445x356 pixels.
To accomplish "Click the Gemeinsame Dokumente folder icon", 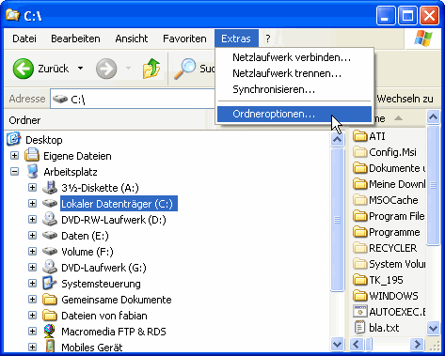I will coord(50,300).
